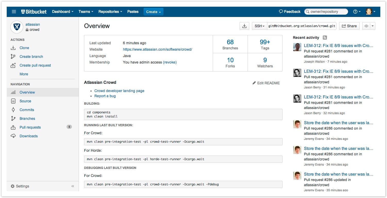Click the Create pull request icon
This screenshot has width=387, height=198.
(13, 65)
